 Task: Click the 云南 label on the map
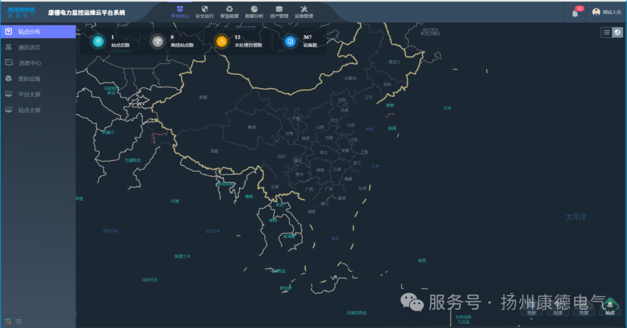point(275,187)
